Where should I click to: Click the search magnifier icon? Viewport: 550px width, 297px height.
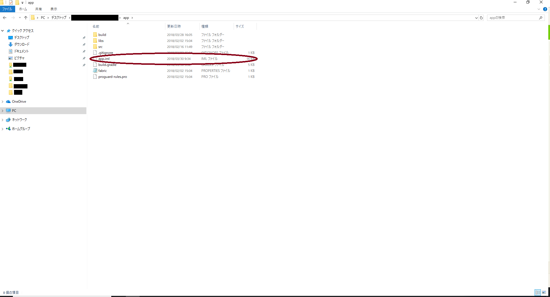pyautogui.click(x=541, y=18)
